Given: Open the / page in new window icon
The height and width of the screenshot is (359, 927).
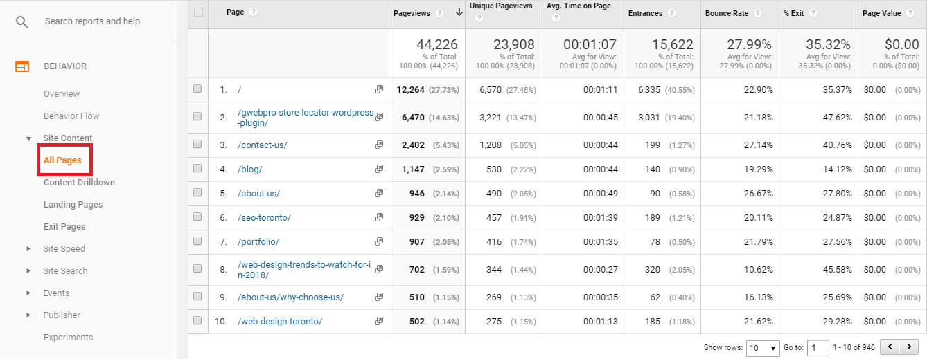Looking at the screenshot, I should 379,89.
